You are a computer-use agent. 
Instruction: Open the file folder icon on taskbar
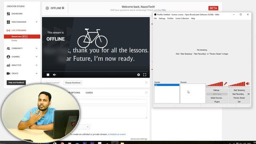click(x=122, y=143)
